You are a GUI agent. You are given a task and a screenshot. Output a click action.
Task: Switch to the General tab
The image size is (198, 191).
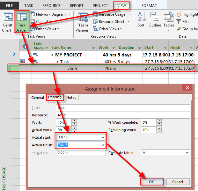pos(38,98)
